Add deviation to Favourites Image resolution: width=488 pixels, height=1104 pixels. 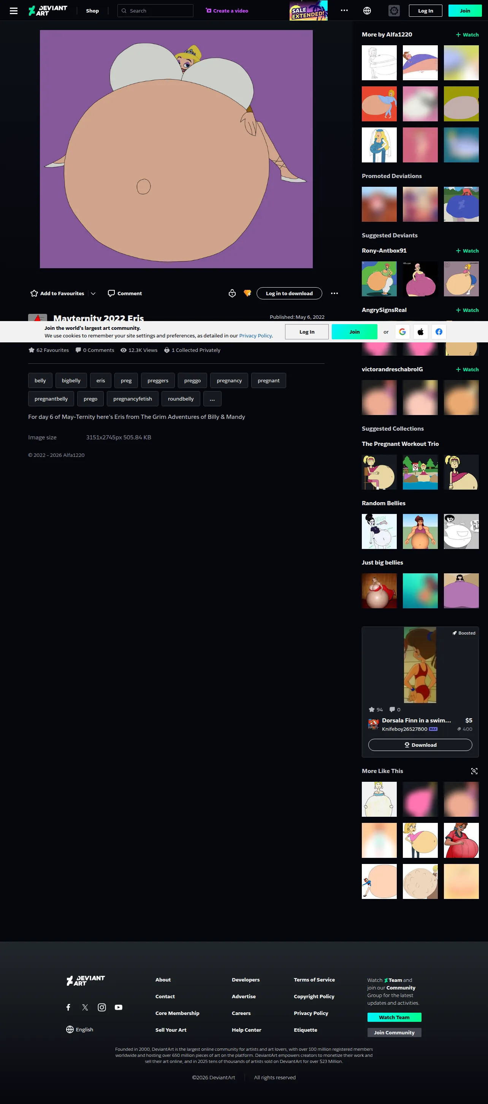pos(57,294)
